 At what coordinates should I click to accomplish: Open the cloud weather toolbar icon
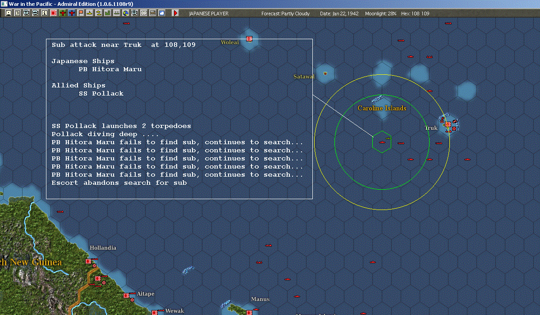pyautogui.click(x=161, y=13)
